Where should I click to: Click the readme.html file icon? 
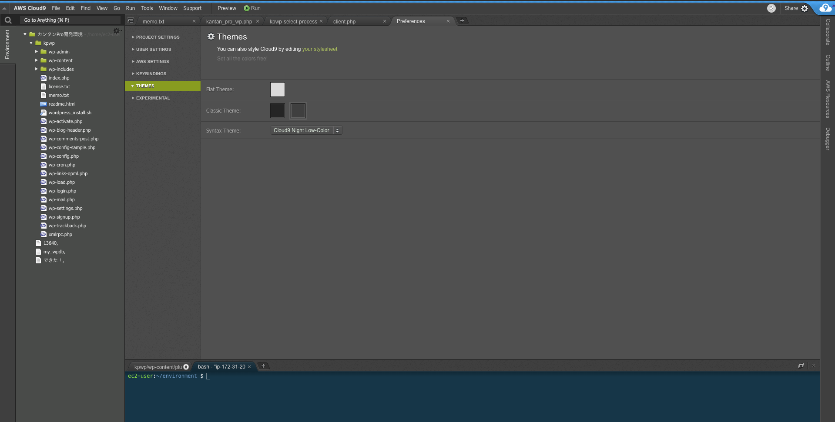pos(44,104)
